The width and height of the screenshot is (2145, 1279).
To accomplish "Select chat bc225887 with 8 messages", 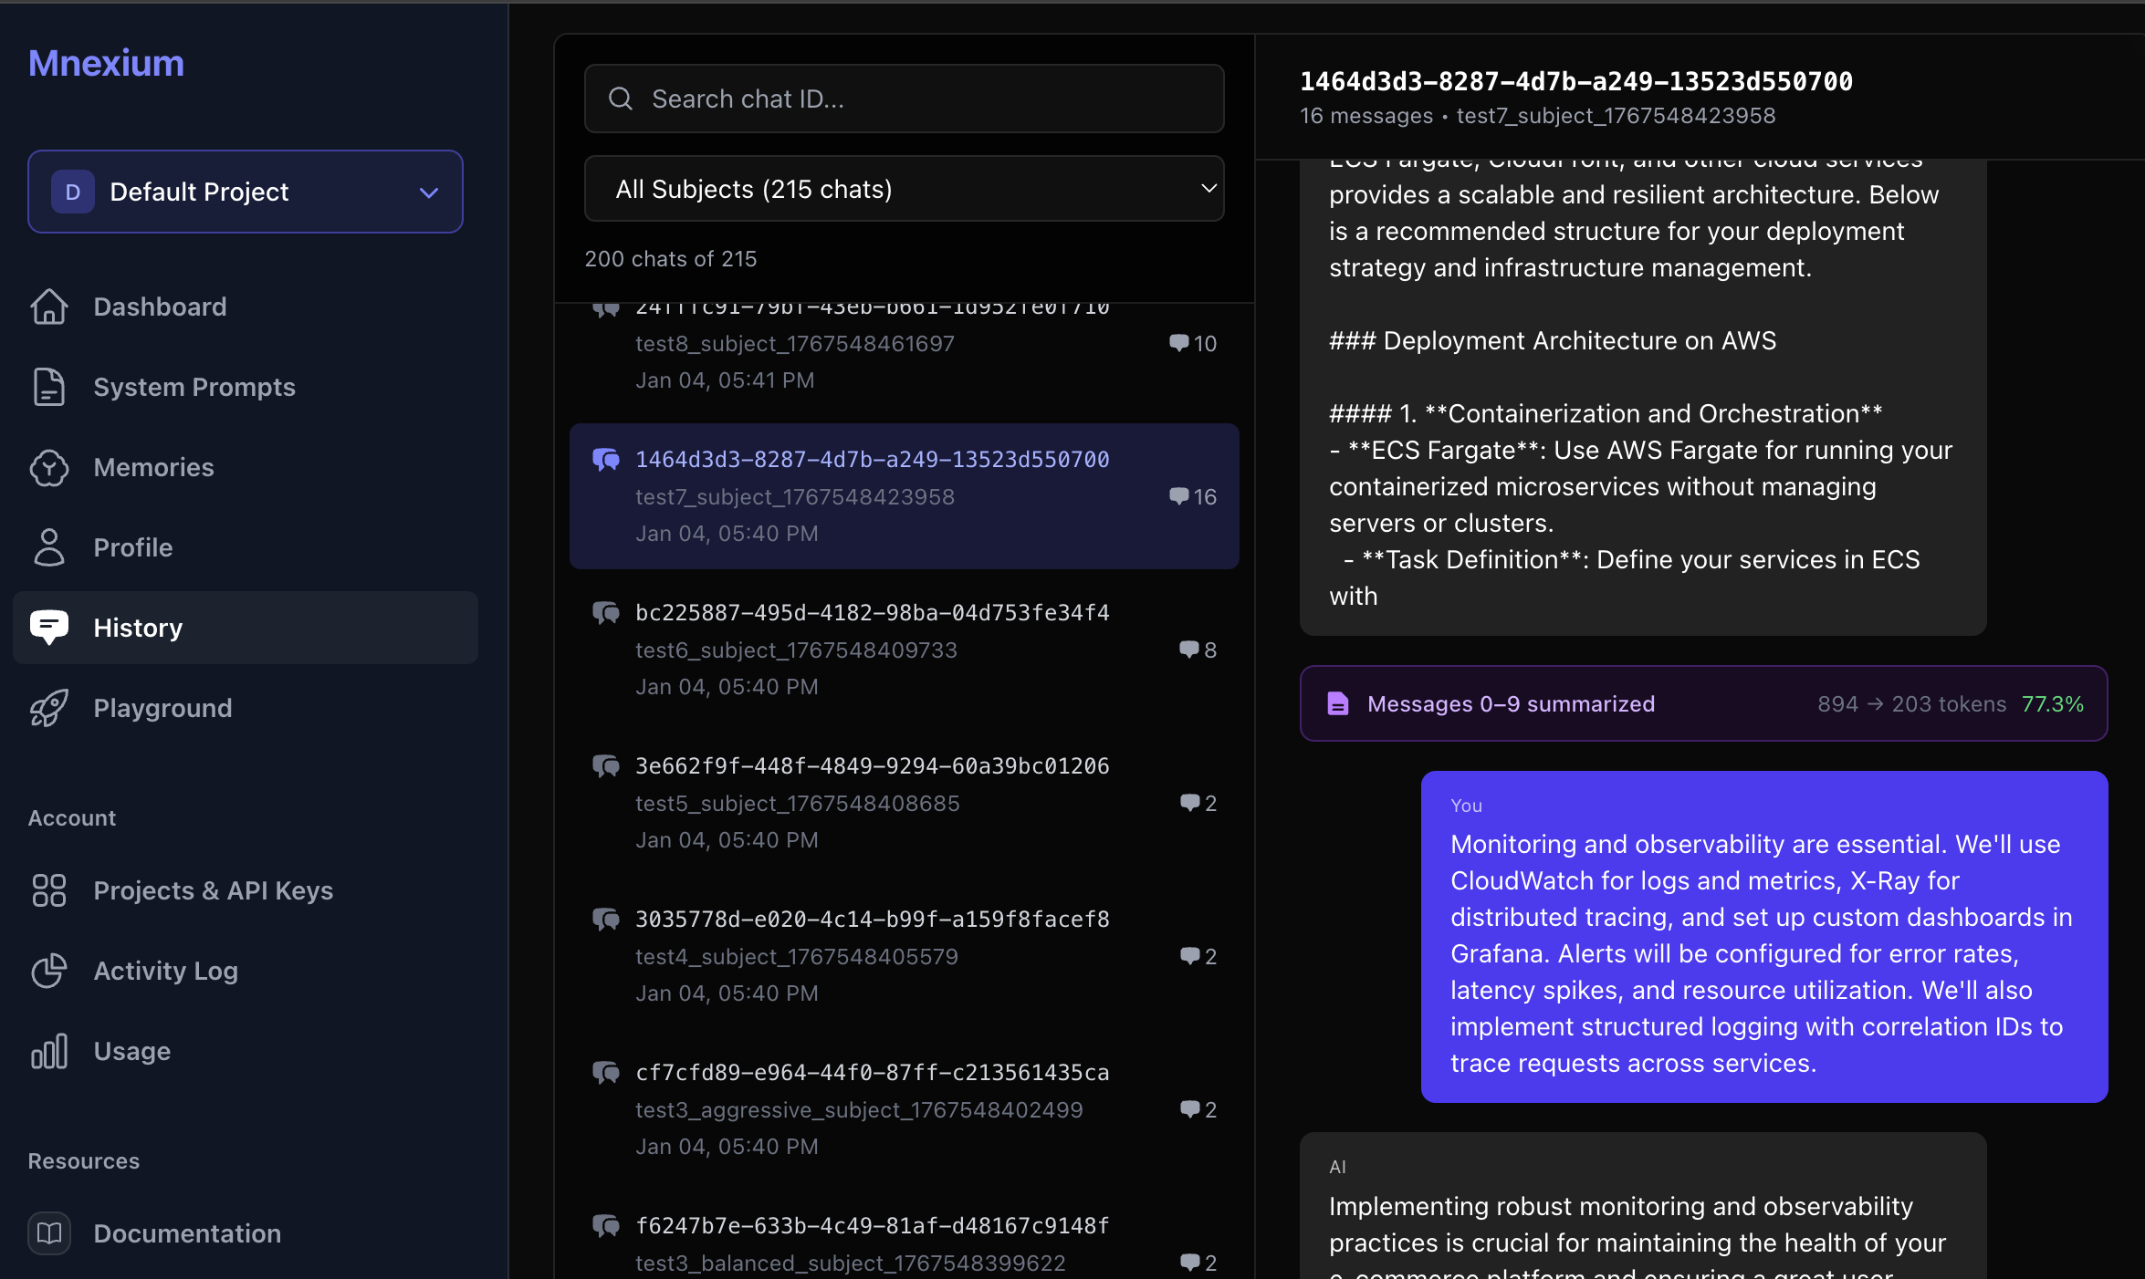I will point(904,649).
